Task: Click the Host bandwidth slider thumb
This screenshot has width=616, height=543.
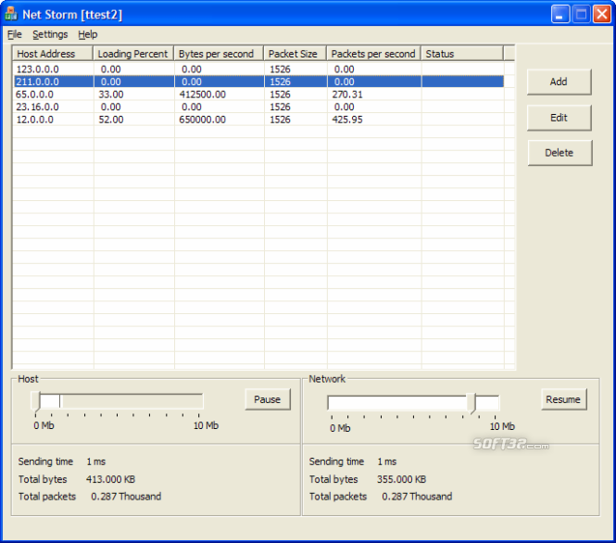Action: pos(36,402)
